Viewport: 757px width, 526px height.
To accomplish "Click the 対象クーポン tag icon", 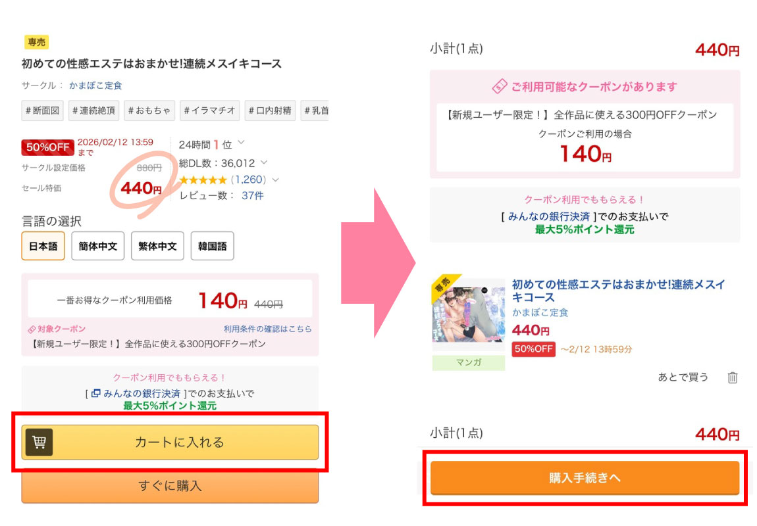I will (32, 329).
